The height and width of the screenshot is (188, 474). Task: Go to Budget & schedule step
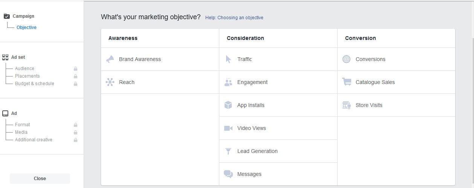pos(35,84)
